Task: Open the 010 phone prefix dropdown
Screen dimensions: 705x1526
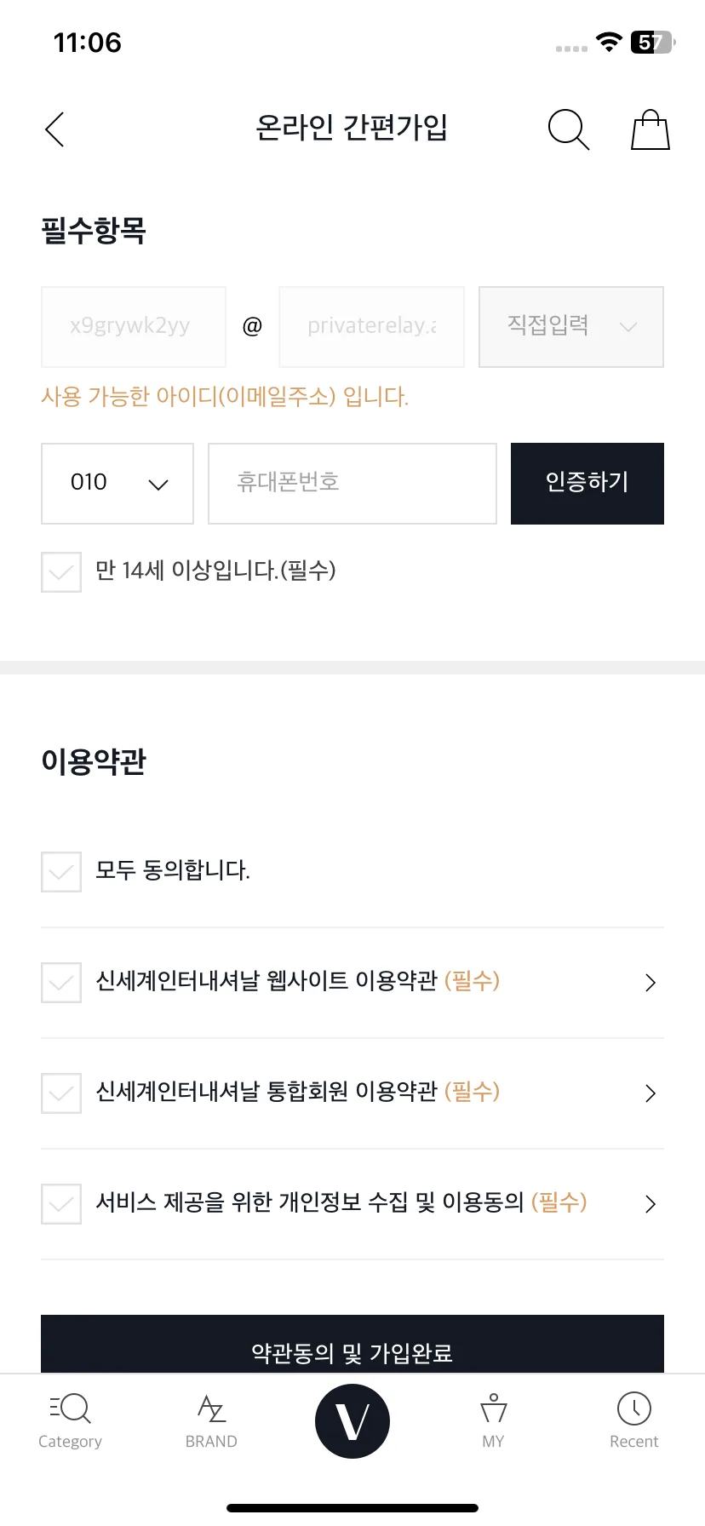Action: click(x=117, y=483)
